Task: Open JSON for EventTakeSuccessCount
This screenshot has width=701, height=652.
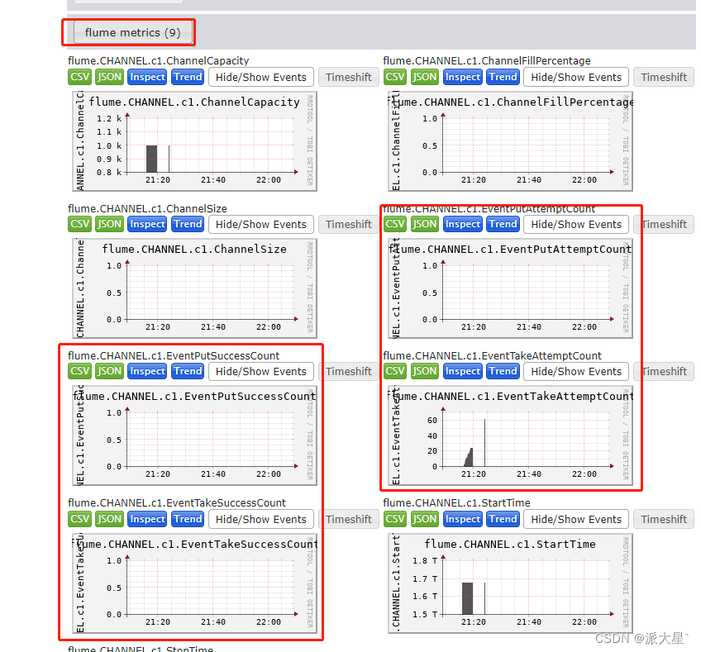Action: (109, 519)
